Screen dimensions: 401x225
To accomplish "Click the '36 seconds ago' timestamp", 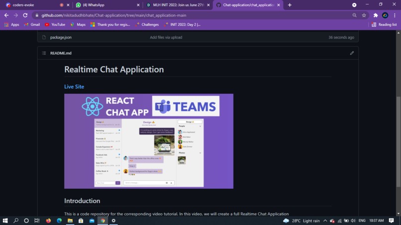I will point(341,37).
